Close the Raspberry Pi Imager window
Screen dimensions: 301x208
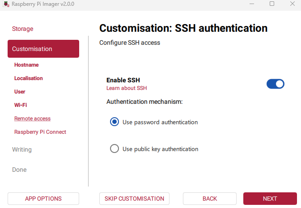click(x=292, y=4)
